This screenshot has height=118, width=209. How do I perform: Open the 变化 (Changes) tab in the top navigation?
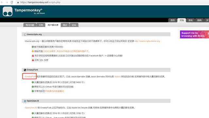point(190,20)
